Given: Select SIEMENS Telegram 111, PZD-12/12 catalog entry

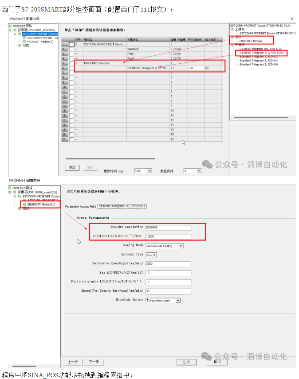Looking at the screenshot, I should click(261, 53).
